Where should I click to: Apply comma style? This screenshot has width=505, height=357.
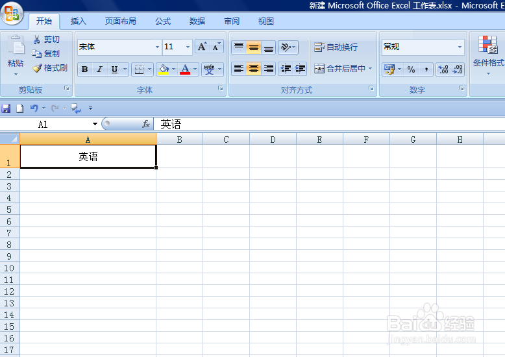pyautogui.click(x=426, y=69)
